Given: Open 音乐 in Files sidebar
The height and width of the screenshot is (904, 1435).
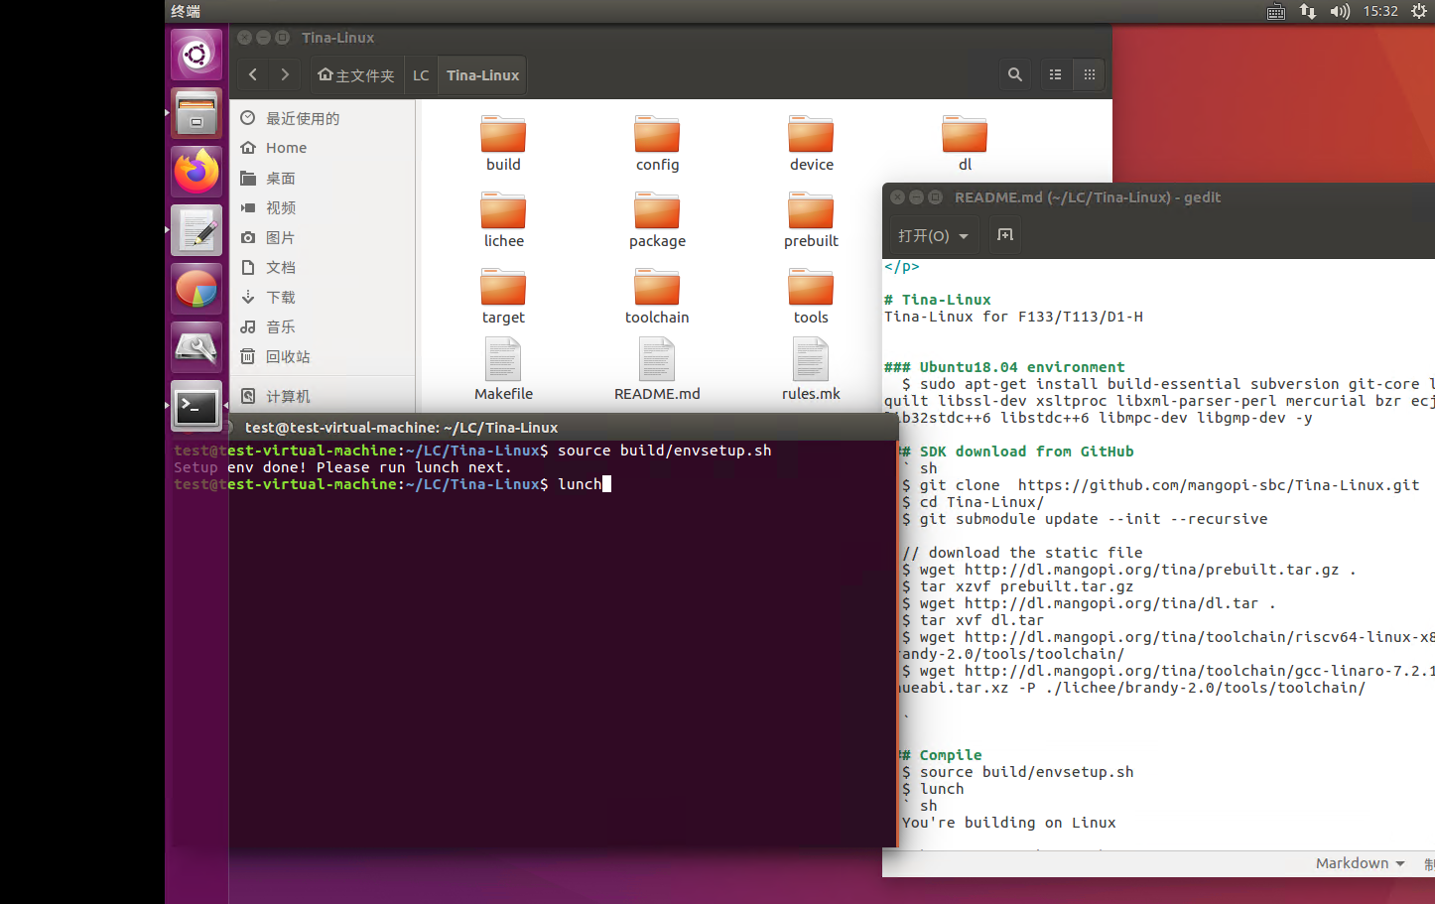Looking at the screenshot, I should tap(323, 326).
